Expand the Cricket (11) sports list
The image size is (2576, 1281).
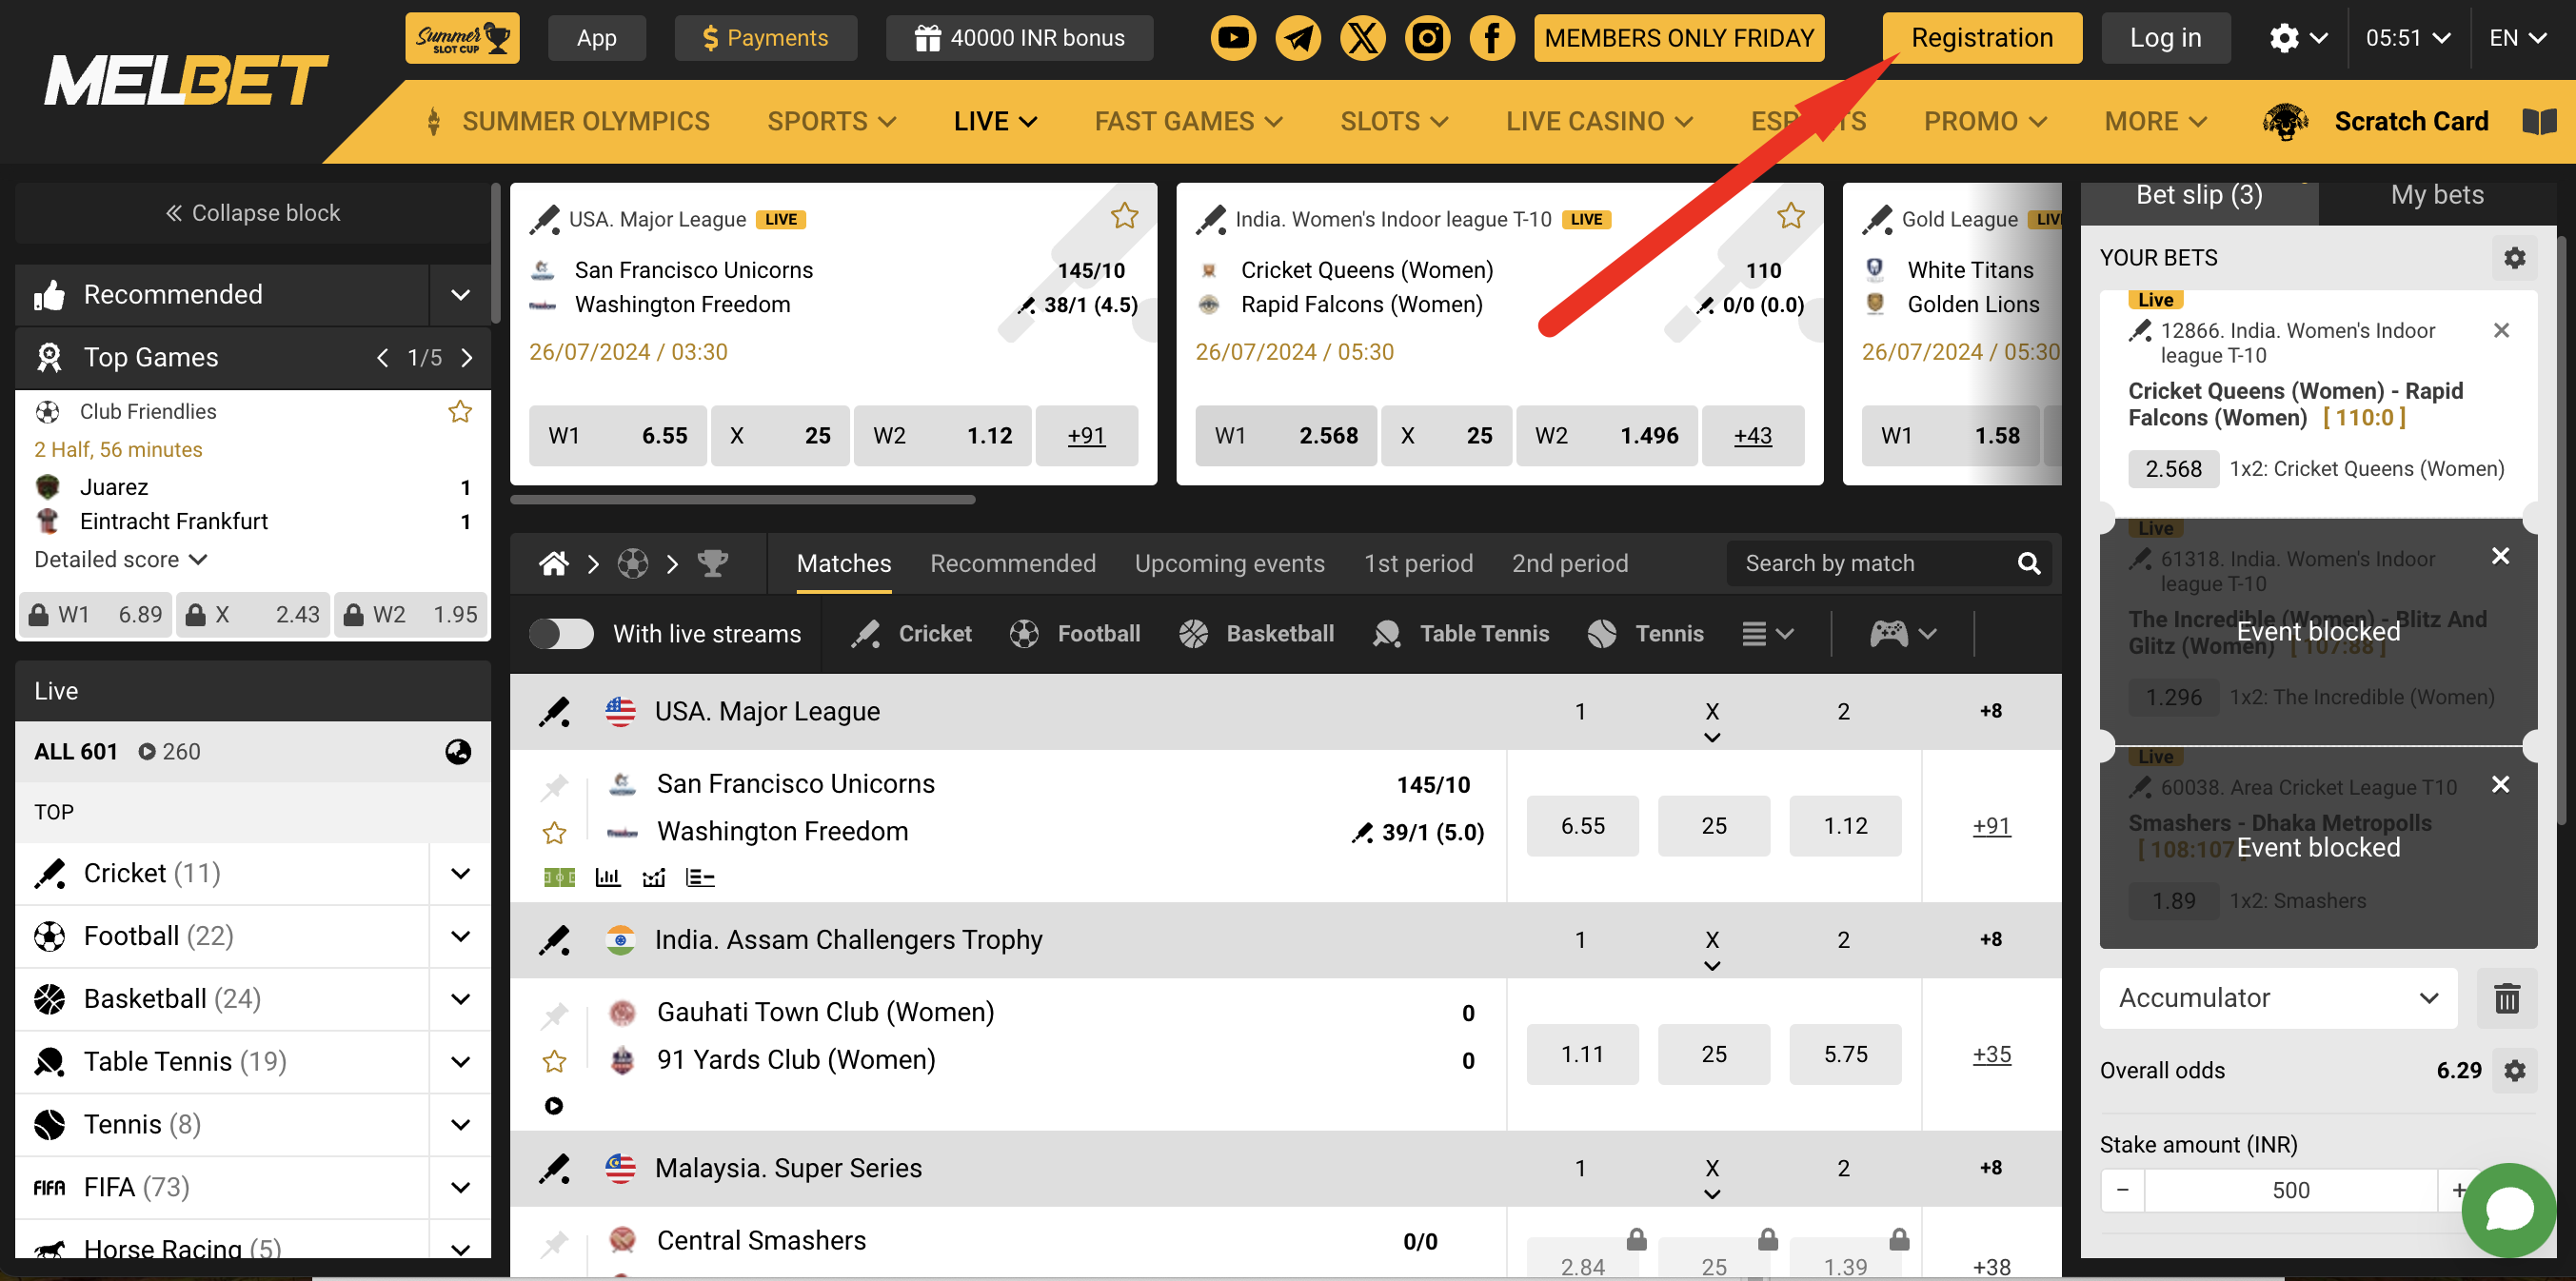pos(460,874)
